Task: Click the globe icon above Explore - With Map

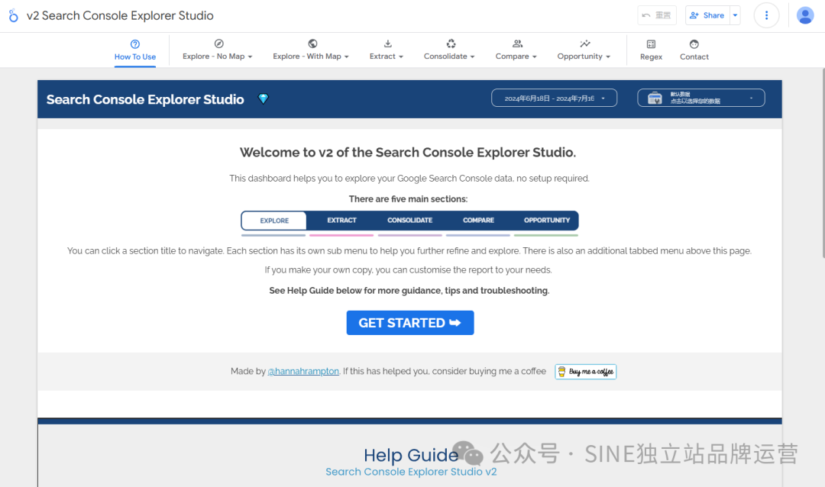Action: [312, 44]
